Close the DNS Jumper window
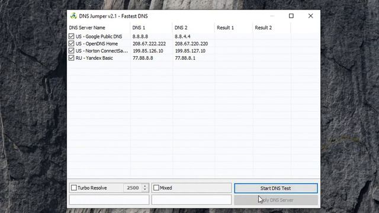This screenshot has width=379, height=213. point(310,16)
